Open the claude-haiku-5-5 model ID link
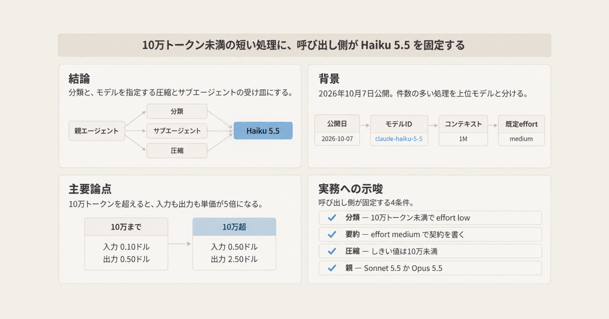This screenshot has width=609, height=319. click(399, 139)
